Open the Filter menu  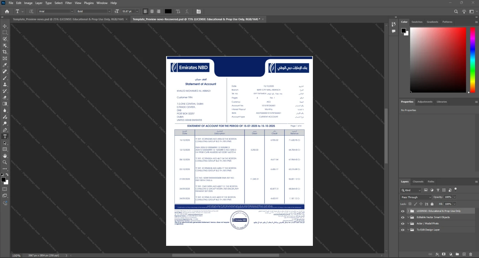[x=68, y=3]
